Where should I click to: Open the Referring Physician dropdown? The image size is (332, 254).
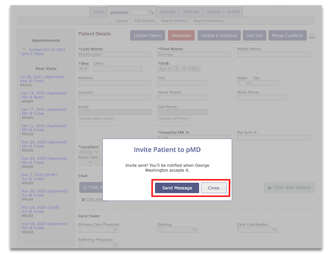click(x=98, y=245)
